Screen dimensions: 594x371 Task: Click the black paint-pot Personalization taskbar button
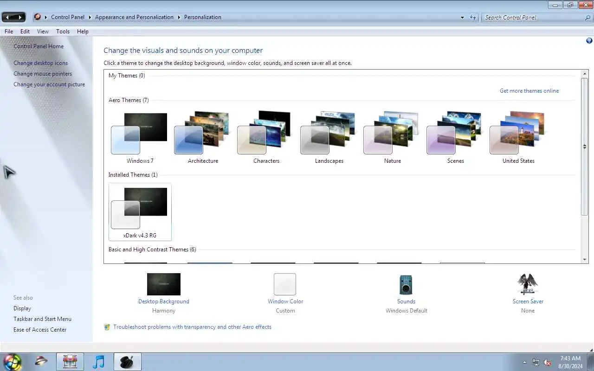click(127, 362)
